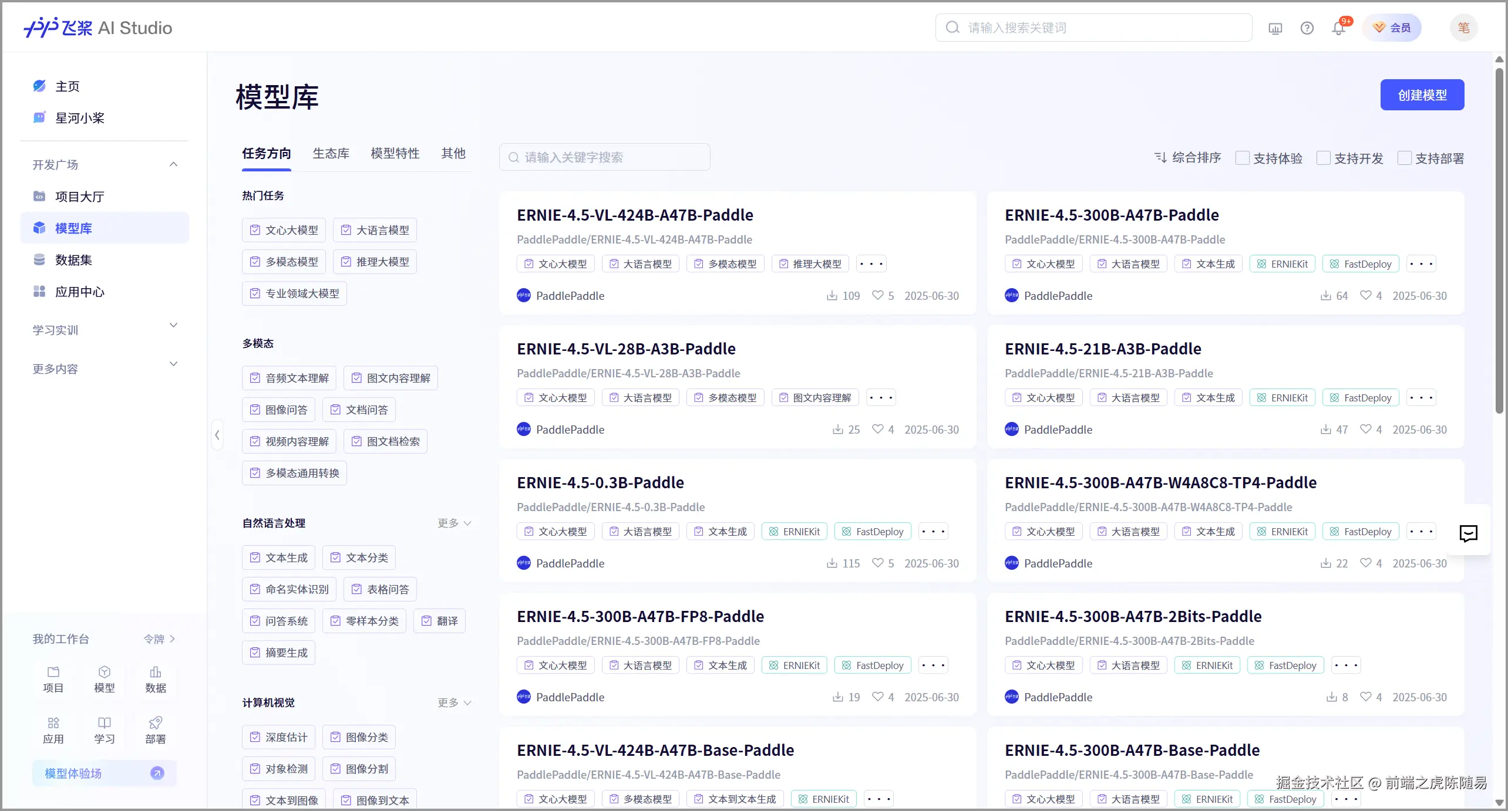Expand 更多 under 自然语言处理
Image resolution: width=1508 pixels, height=811 pixels.
[x=454, y=523]
